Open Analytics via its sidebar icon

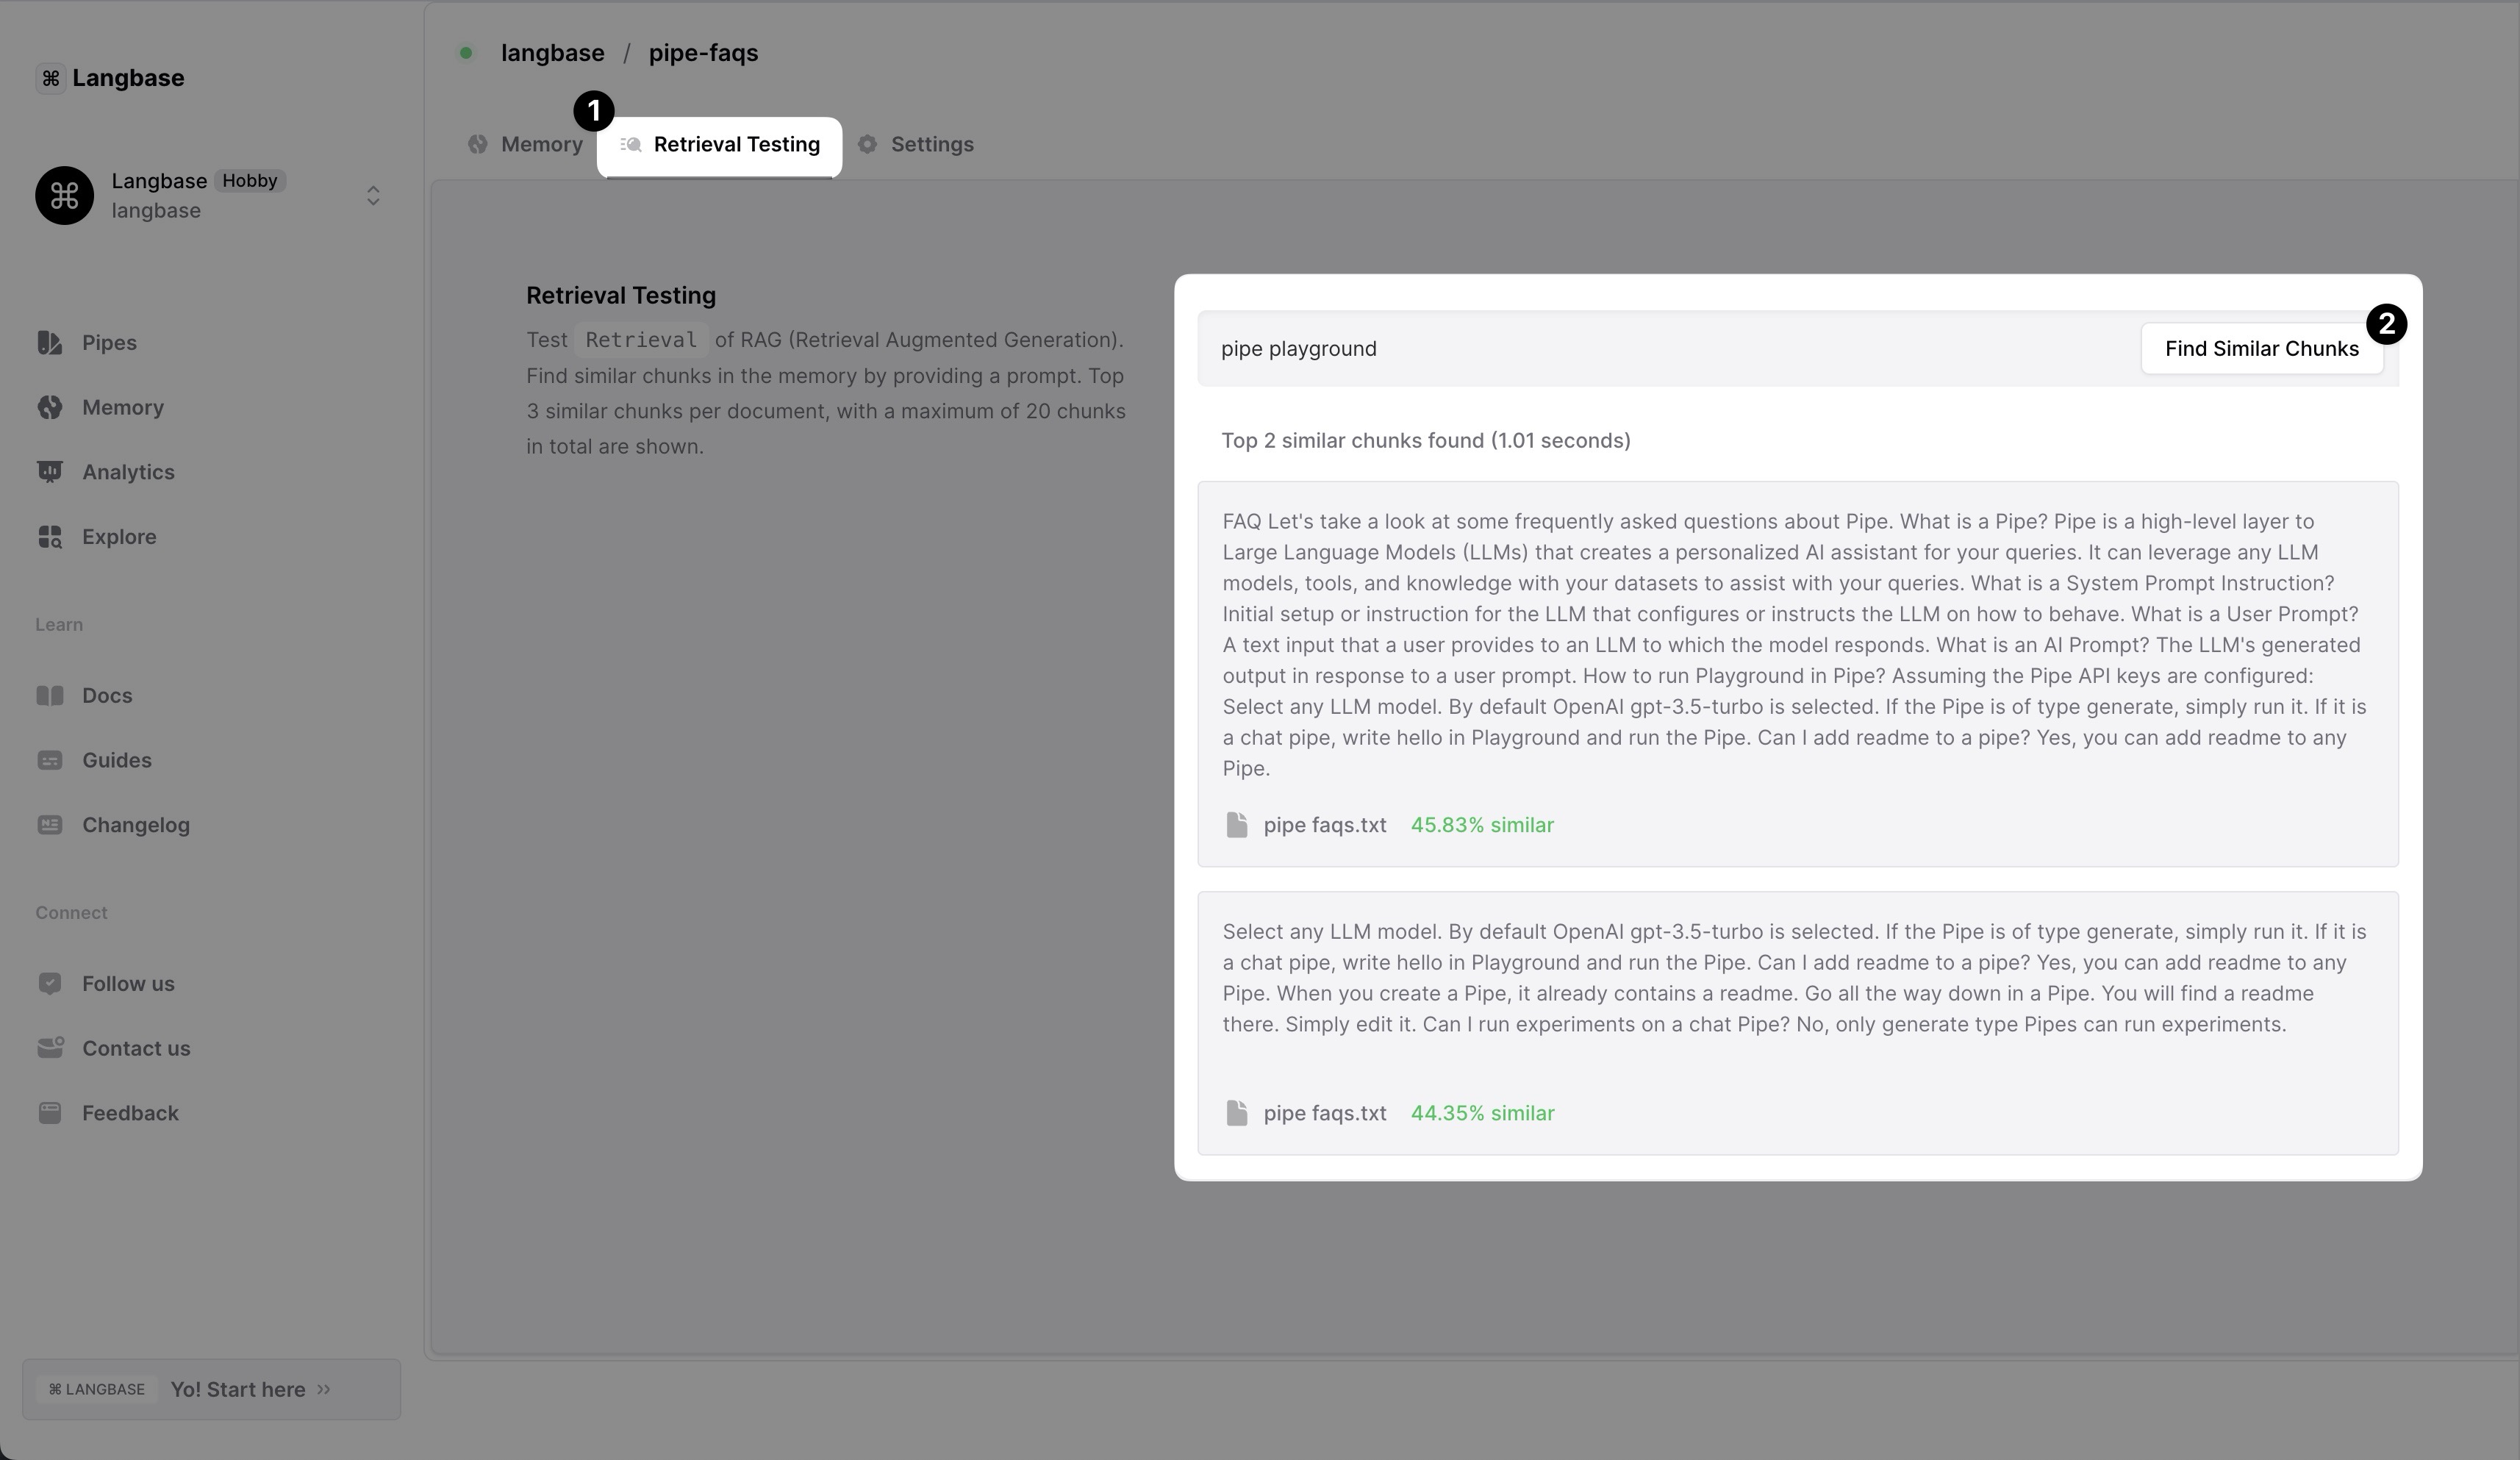(49, 472)
